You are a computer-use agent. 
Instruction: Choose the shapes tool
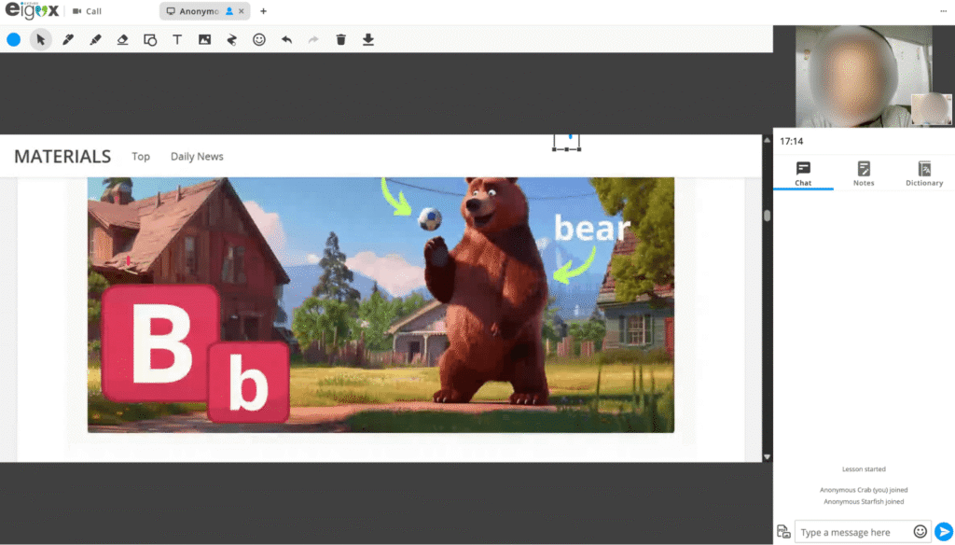(x=150, y=39)
